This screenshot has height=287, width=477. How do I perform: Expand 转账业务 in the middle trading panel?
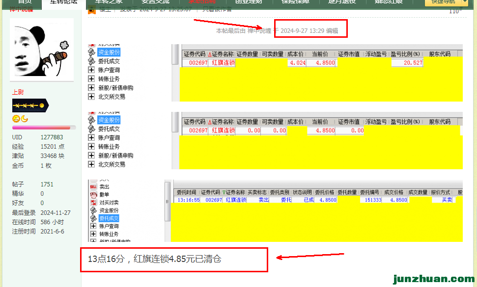(x=91, y=147)
